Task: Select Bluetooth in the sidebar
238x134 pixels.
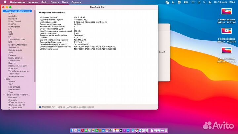Action: click(13, 19)
